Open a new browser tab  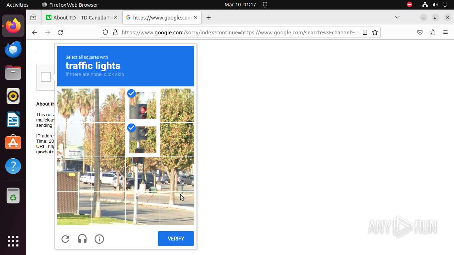coord(209,17)
